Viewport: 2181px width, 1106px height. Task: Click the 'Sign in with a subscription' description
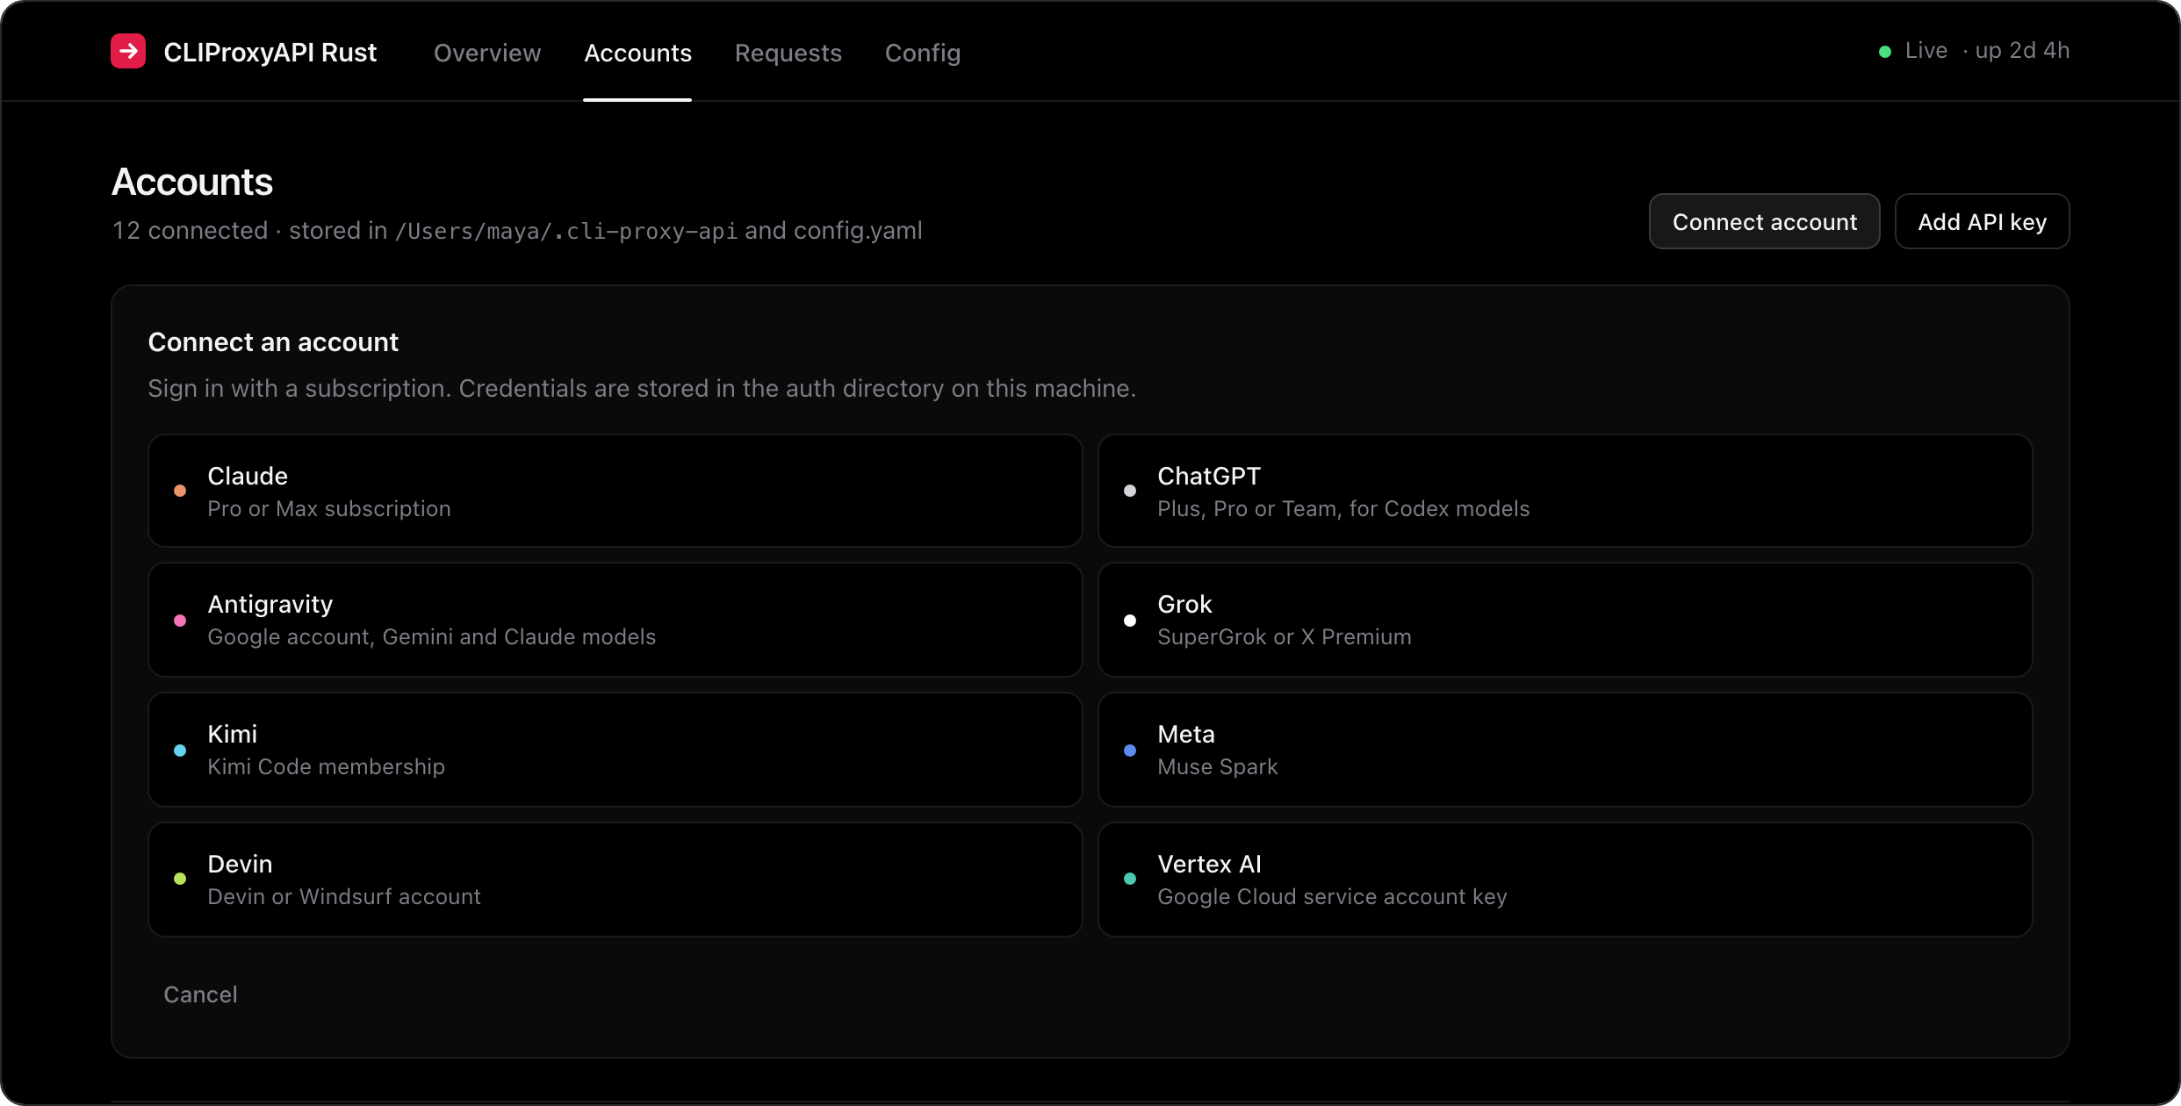pyautogui.click(x=642, y=389)
